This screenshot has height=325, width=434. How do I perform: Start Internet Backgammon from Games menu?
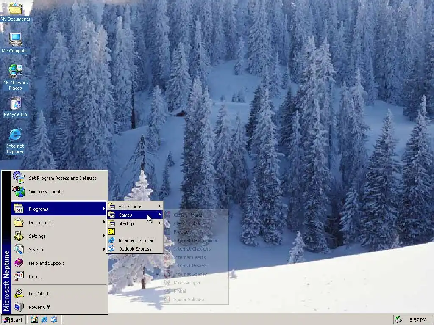196,240
